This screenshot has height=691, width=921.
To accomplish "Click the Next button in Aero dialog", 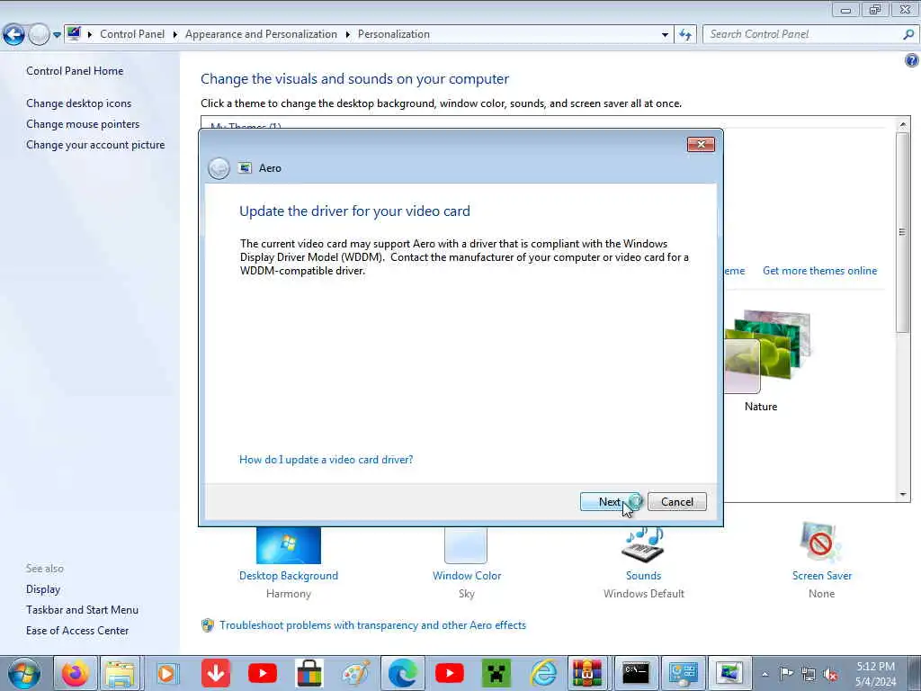I will (611, 502).
